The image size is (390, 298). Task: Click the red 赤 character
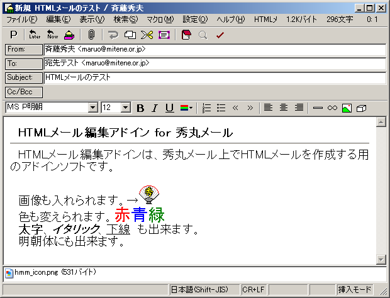123,214
